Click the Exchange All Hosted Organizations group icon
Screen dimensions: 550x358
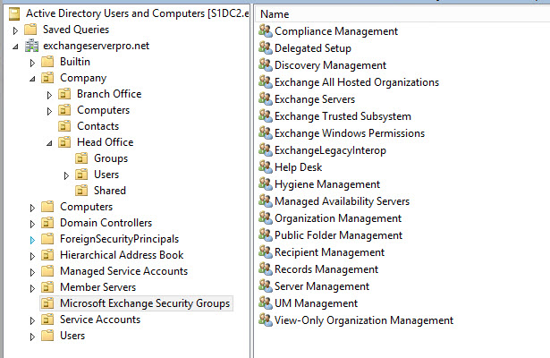[x=266, y=81]
